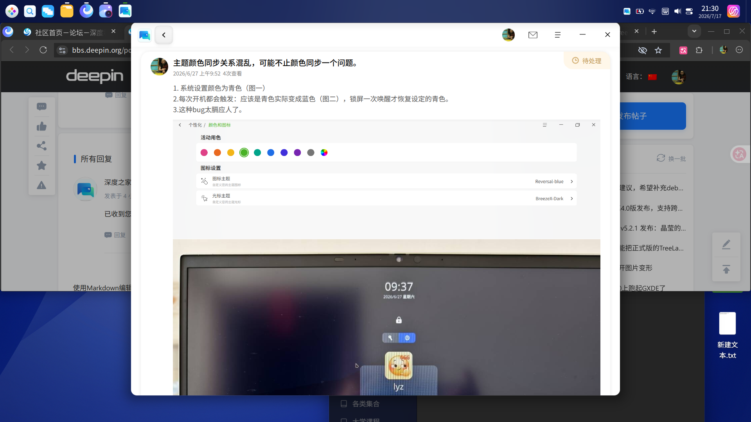Reload the page with browser refresh icon

tap(43, 50)
